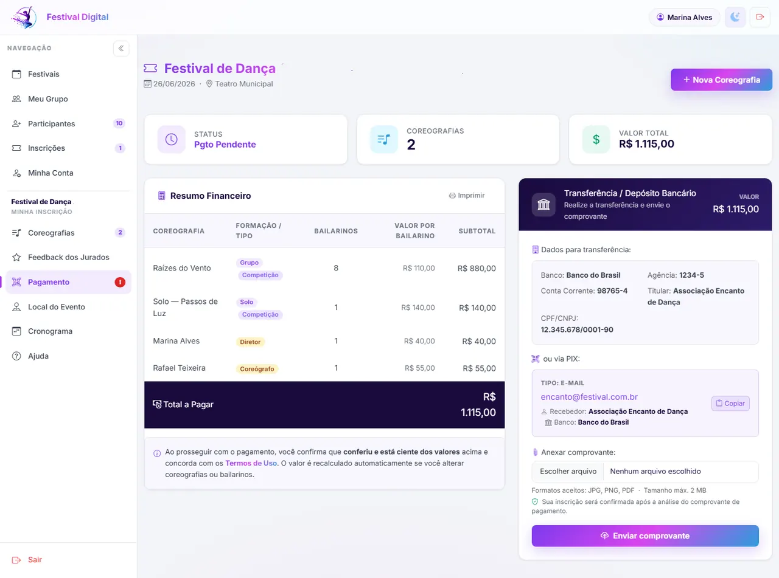Screen dimensions: 779x578
Task: Open the Termos de Uso link
Action: pyautogui.click(x=251, y=463)
